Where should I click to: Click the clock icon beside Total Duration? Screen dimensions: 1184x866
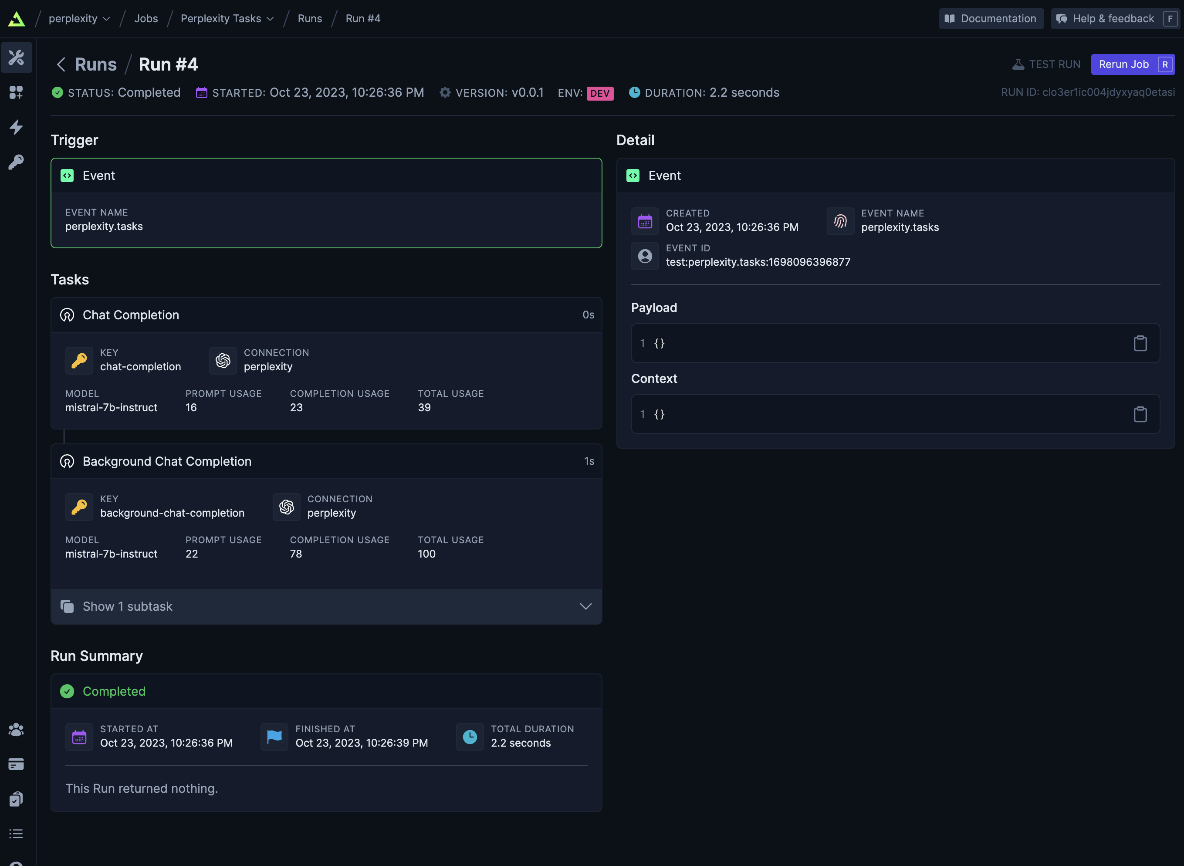point(470,737)
